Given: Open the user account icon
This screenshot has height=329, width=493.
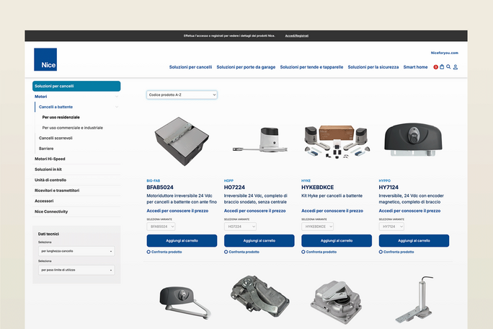Looking at the screenshot, I should [456, 67].
